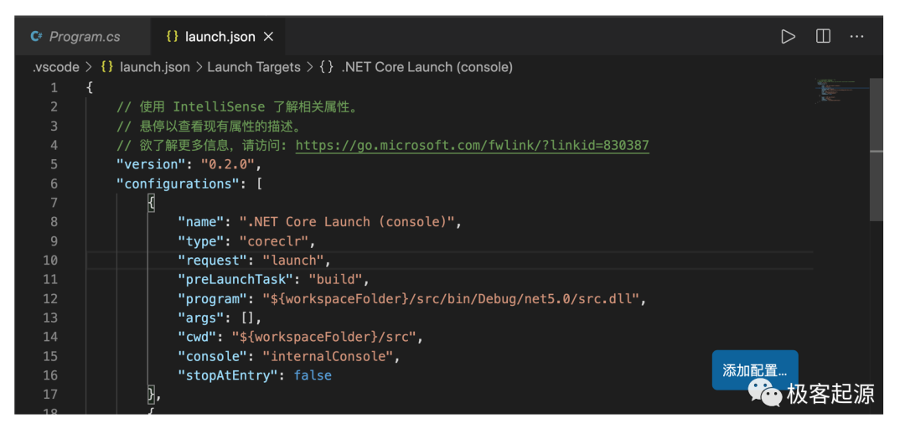Open the launch.json breadcrumb dropdown
This screenshot has width=905, height=434.
tap(154, 67)
